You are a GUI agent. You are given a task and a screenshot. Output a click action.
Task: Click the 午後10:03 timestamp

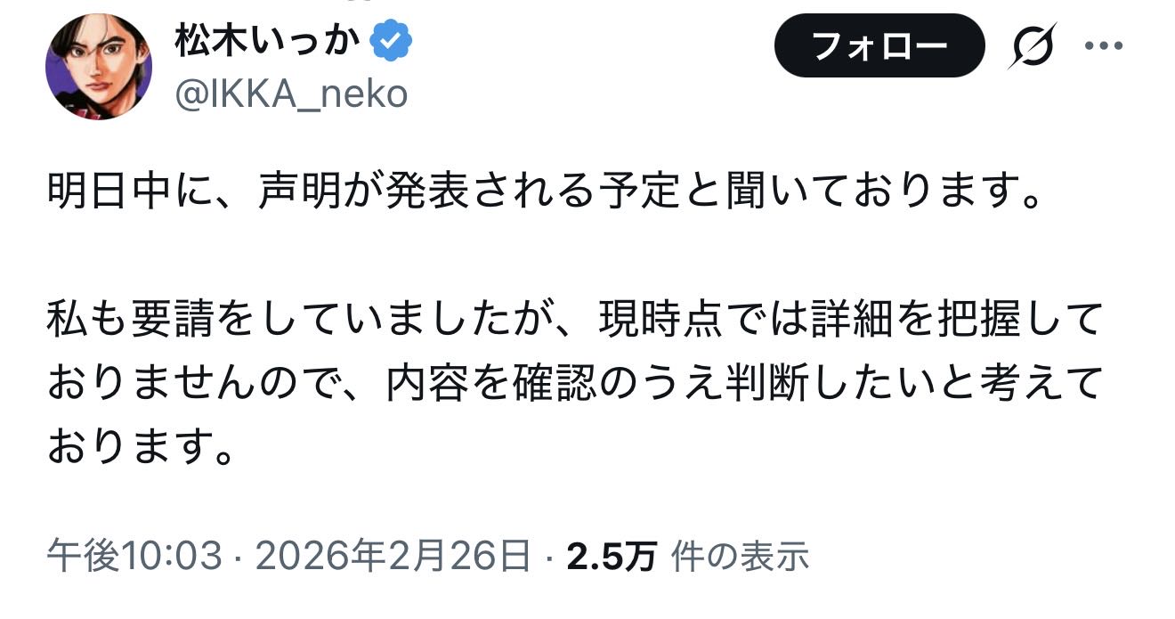click(x=134, y=557)
